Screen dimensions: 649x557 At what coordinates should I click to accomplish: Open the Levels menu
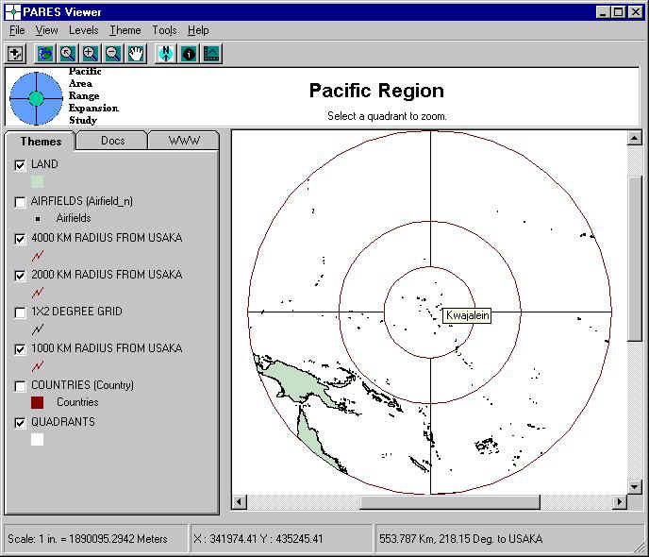pyautogui.click(x=84, y=30)
